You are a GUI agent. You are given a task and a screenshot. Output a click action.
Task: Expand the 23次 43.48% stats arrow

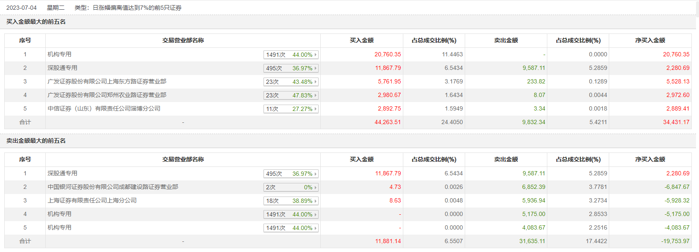coord(315,82)
